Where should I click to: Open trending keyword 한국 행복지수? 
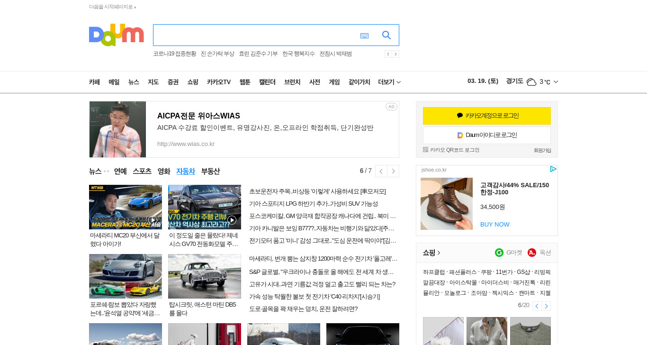click(298, 54)
